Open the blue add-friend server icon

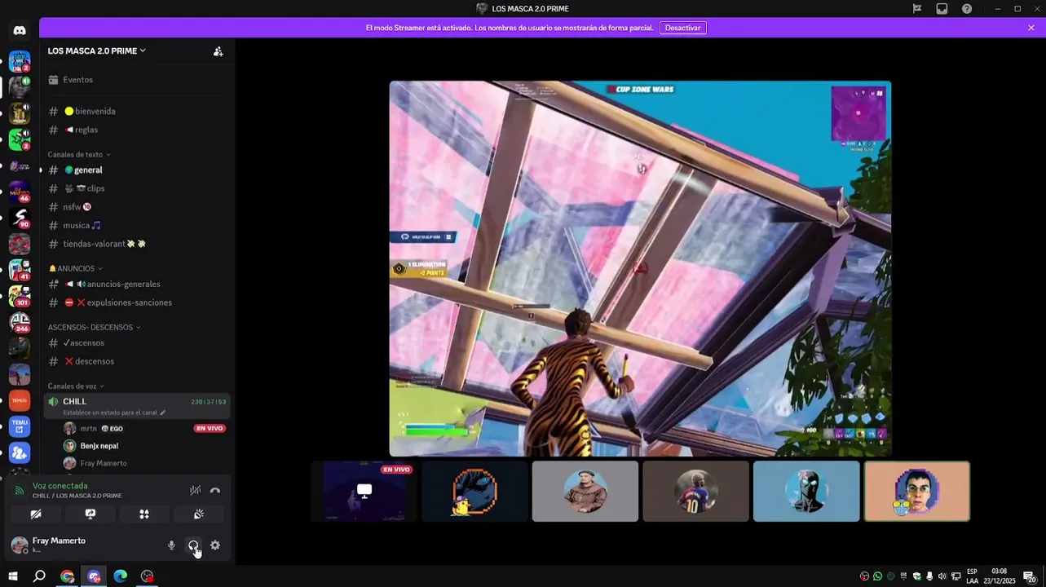(x=20, y=453)
